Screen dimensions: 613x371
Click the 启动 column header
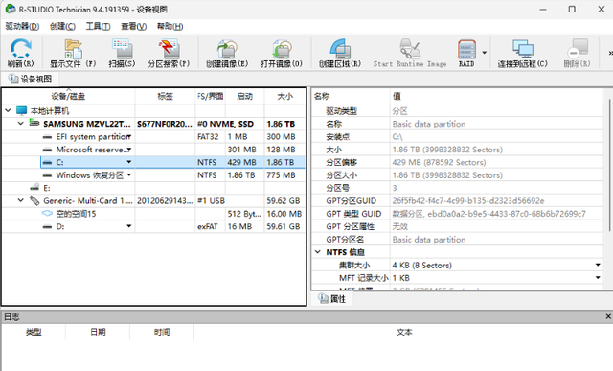[245, 96]
